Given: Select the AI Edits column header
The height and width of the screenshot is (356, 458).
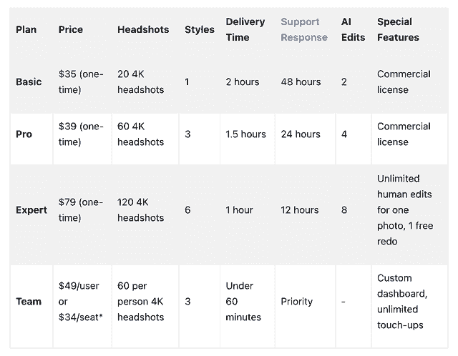Looking at the screenshot, I should [353, 29].
